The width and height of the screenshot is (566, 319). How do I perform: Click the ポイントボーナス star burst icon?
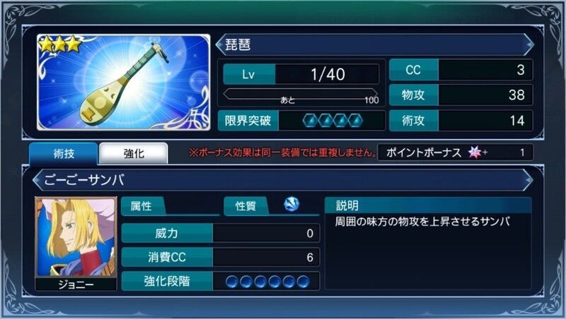click(x=475, y=152)
